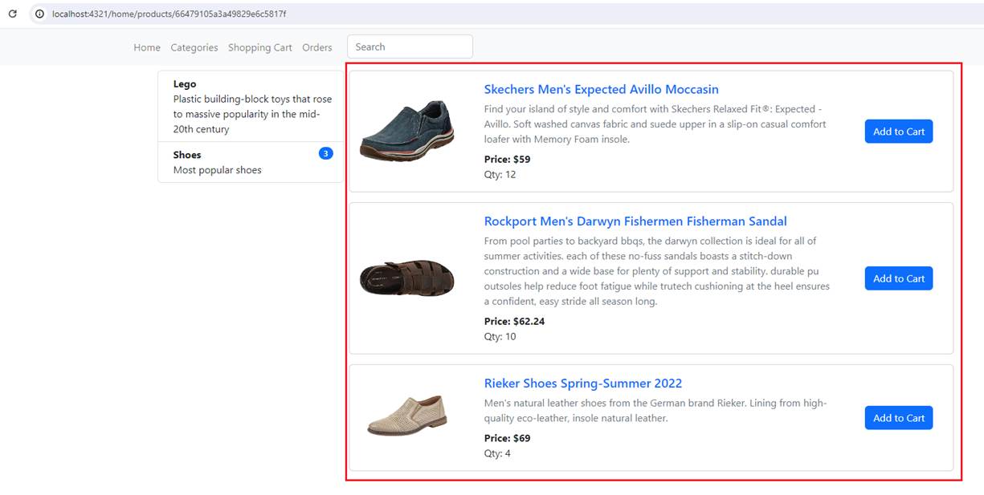Click the 'Qty: 12' text
984x495 pixels.
tap(500, 174)
